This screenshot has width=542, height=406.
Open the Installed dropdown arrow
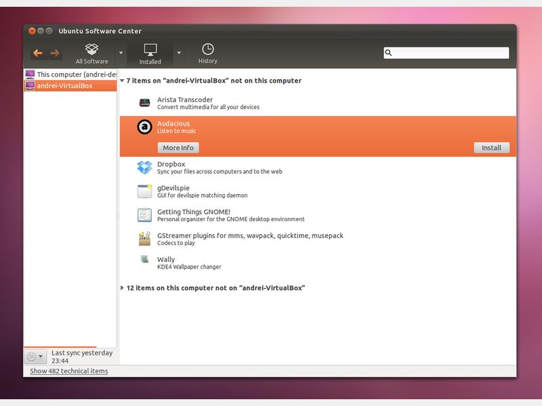[x=179, y=53]
